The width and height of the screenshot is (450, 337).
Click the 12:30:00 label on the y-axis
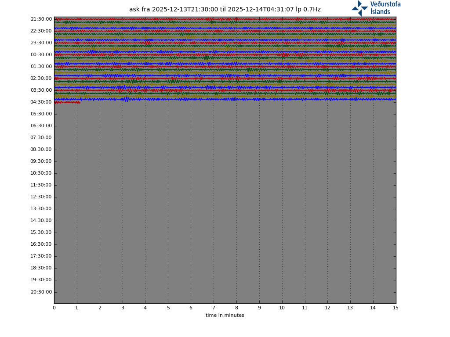tap(41, 197)
